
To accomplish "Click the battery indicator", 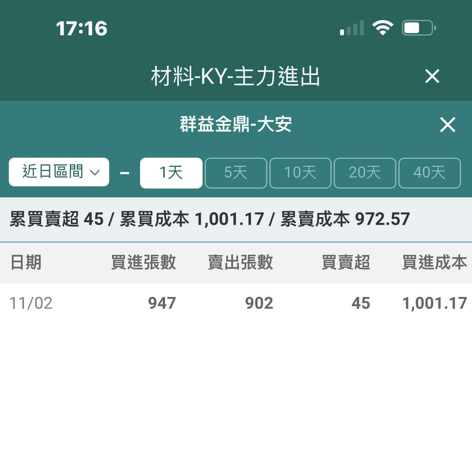I will pos(417,27).
